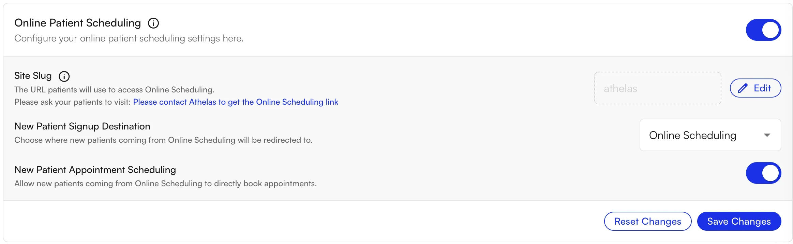Screen dimensions: 793x244
Task: Click inside the athelas slug input field
Action: [657, 88]
